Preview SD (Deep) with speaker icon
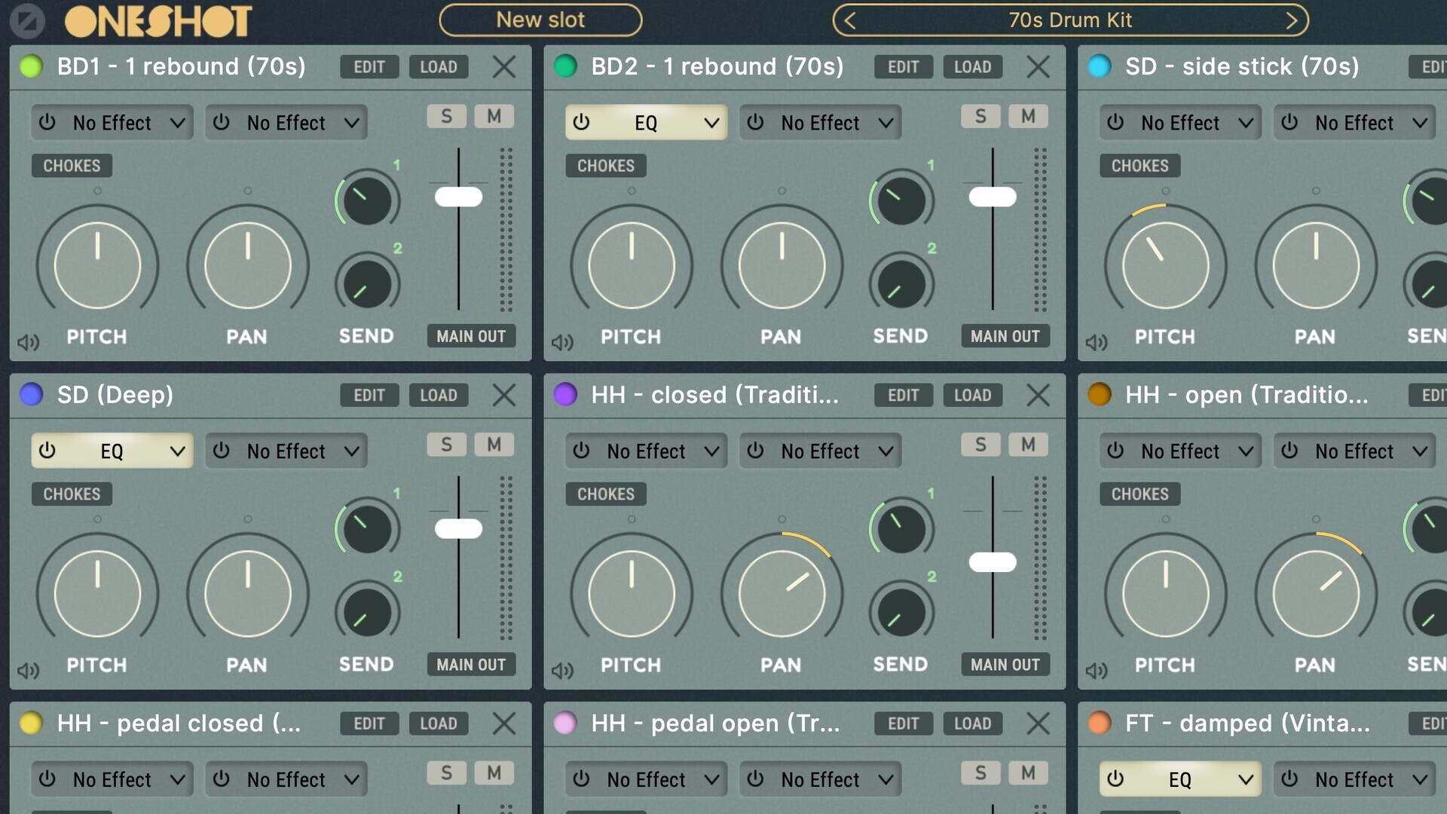This screenshot has height=814, width=1447. pyautogui.click(x=28, y=671)
